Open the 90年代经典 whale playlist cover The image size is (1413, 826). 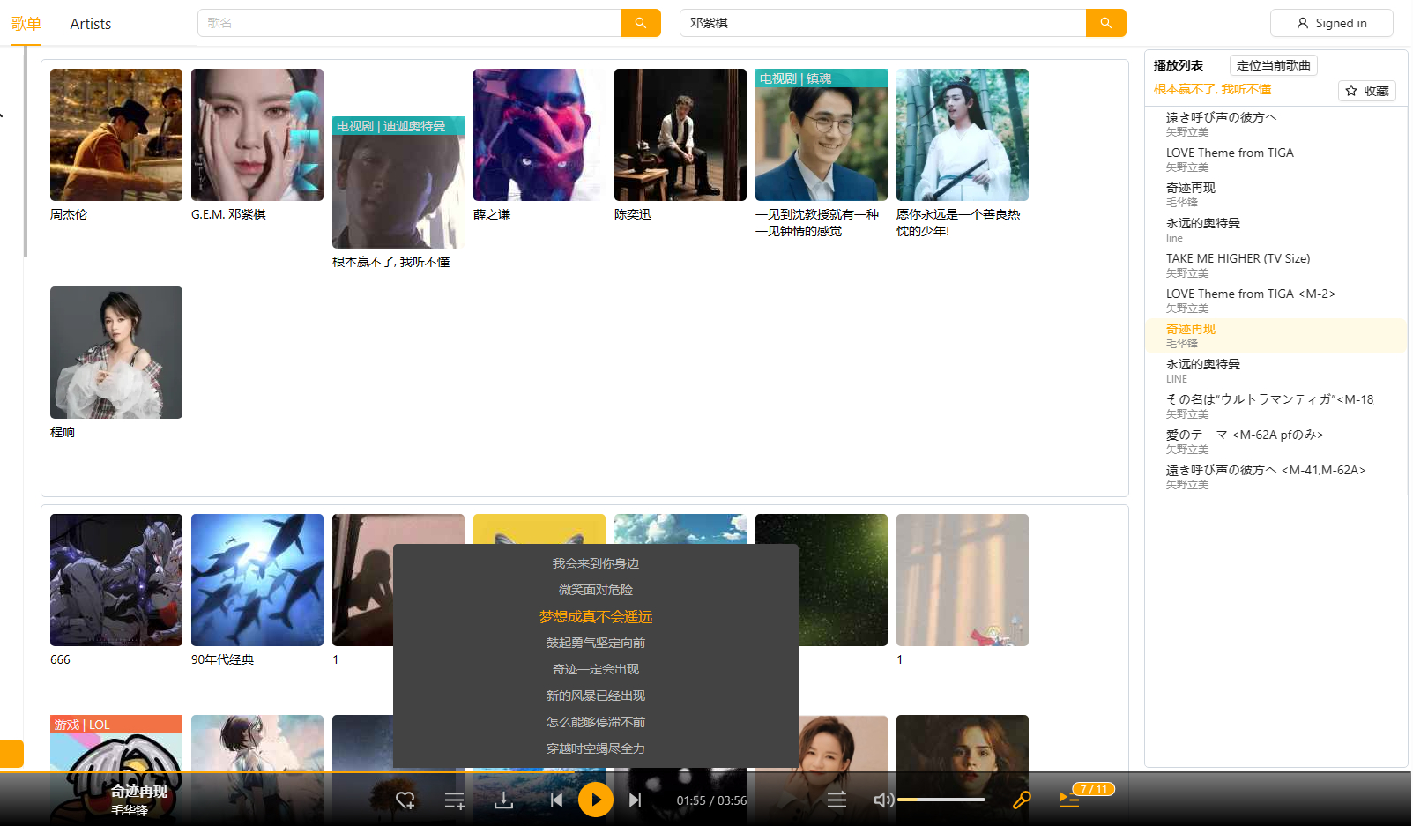coord(257,580)
